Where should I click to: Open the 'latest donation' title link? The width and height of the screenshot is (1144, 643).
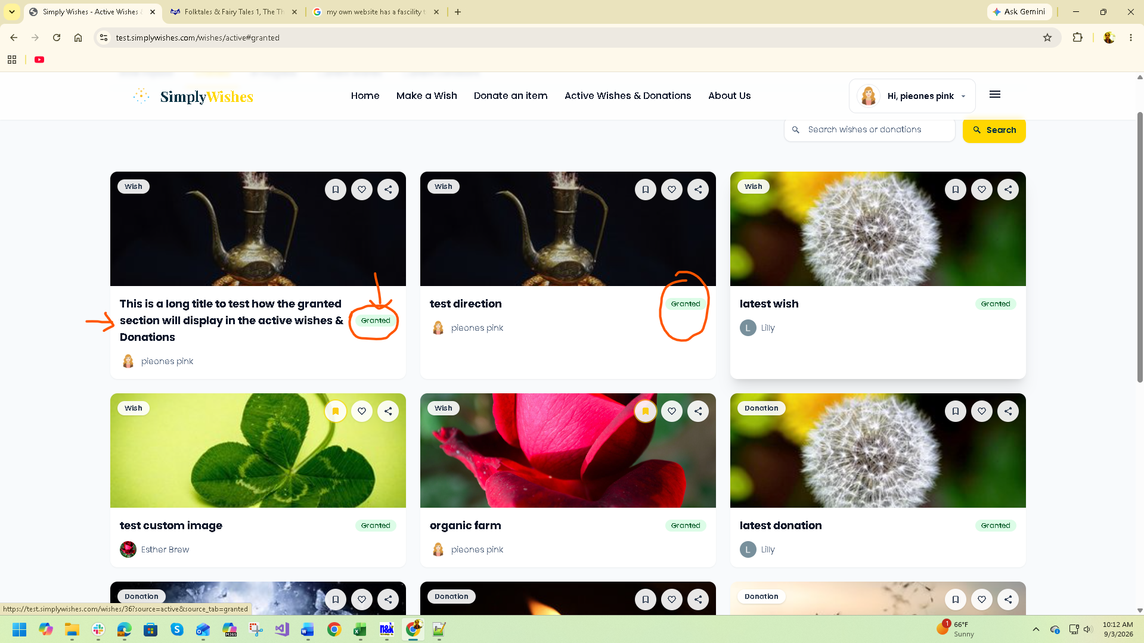[x=781, y=526]
